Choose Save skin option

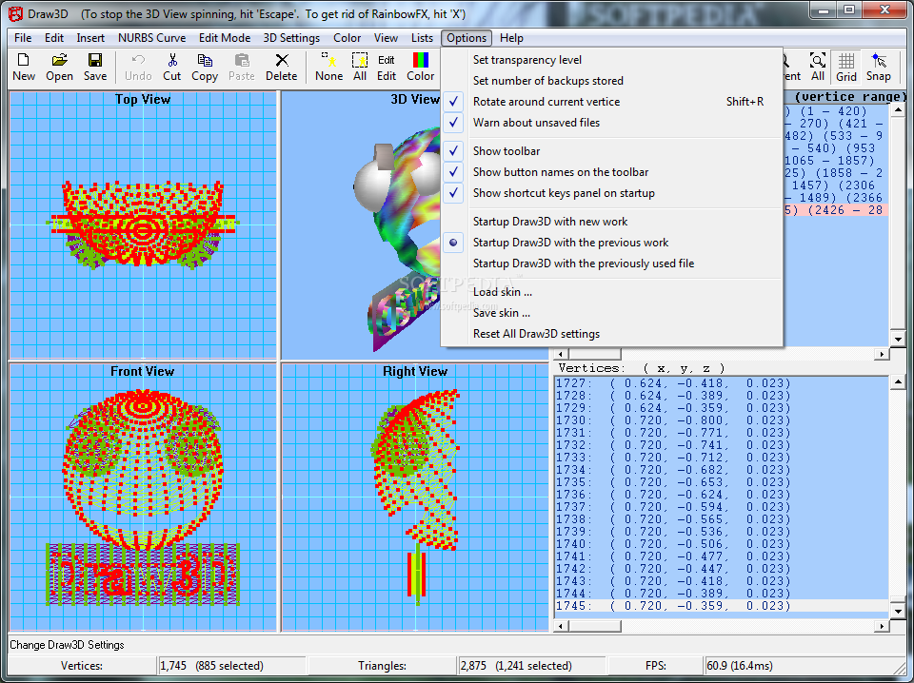pos(612,313)
